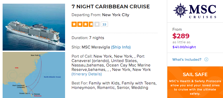
Task: Click the Nassau port label on map
Action: (x=37, y=94)
